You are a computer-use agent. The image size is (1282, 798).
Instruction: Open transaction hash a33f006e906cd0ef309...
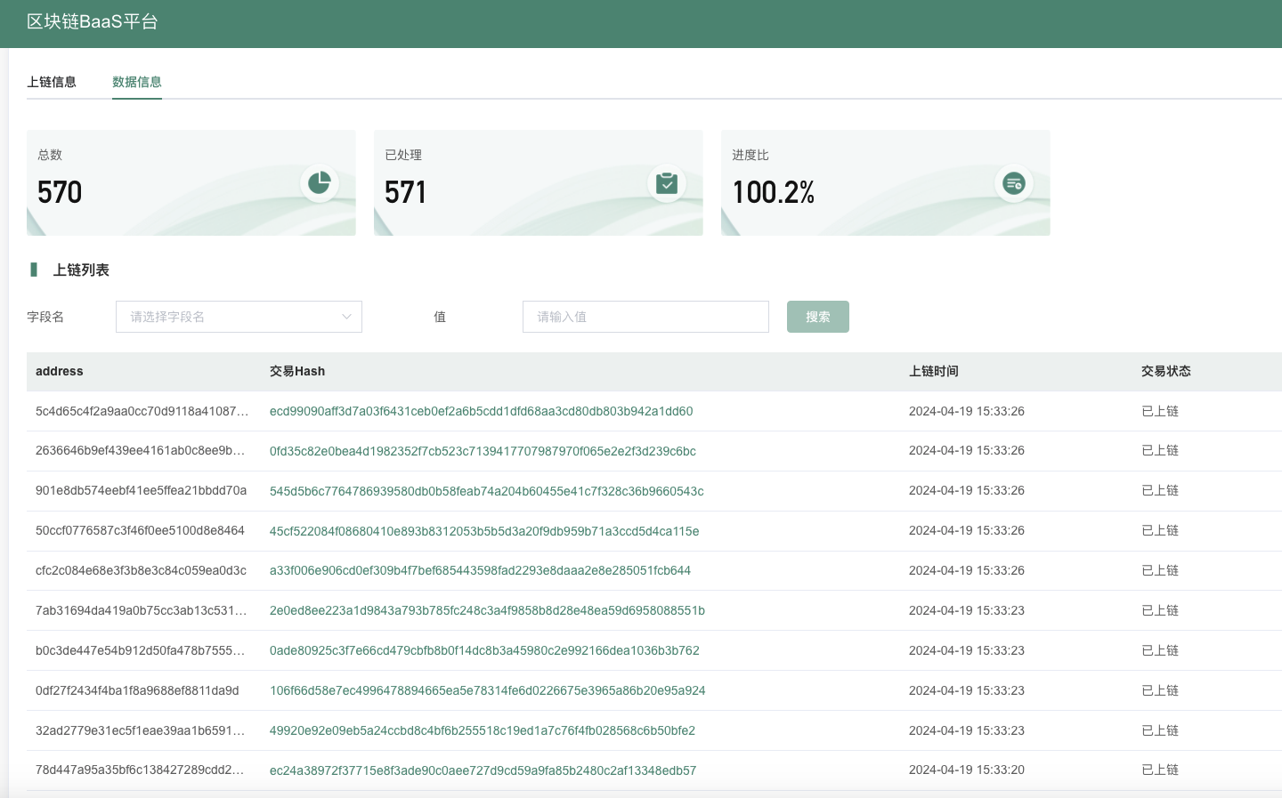[x=480, y=570]
